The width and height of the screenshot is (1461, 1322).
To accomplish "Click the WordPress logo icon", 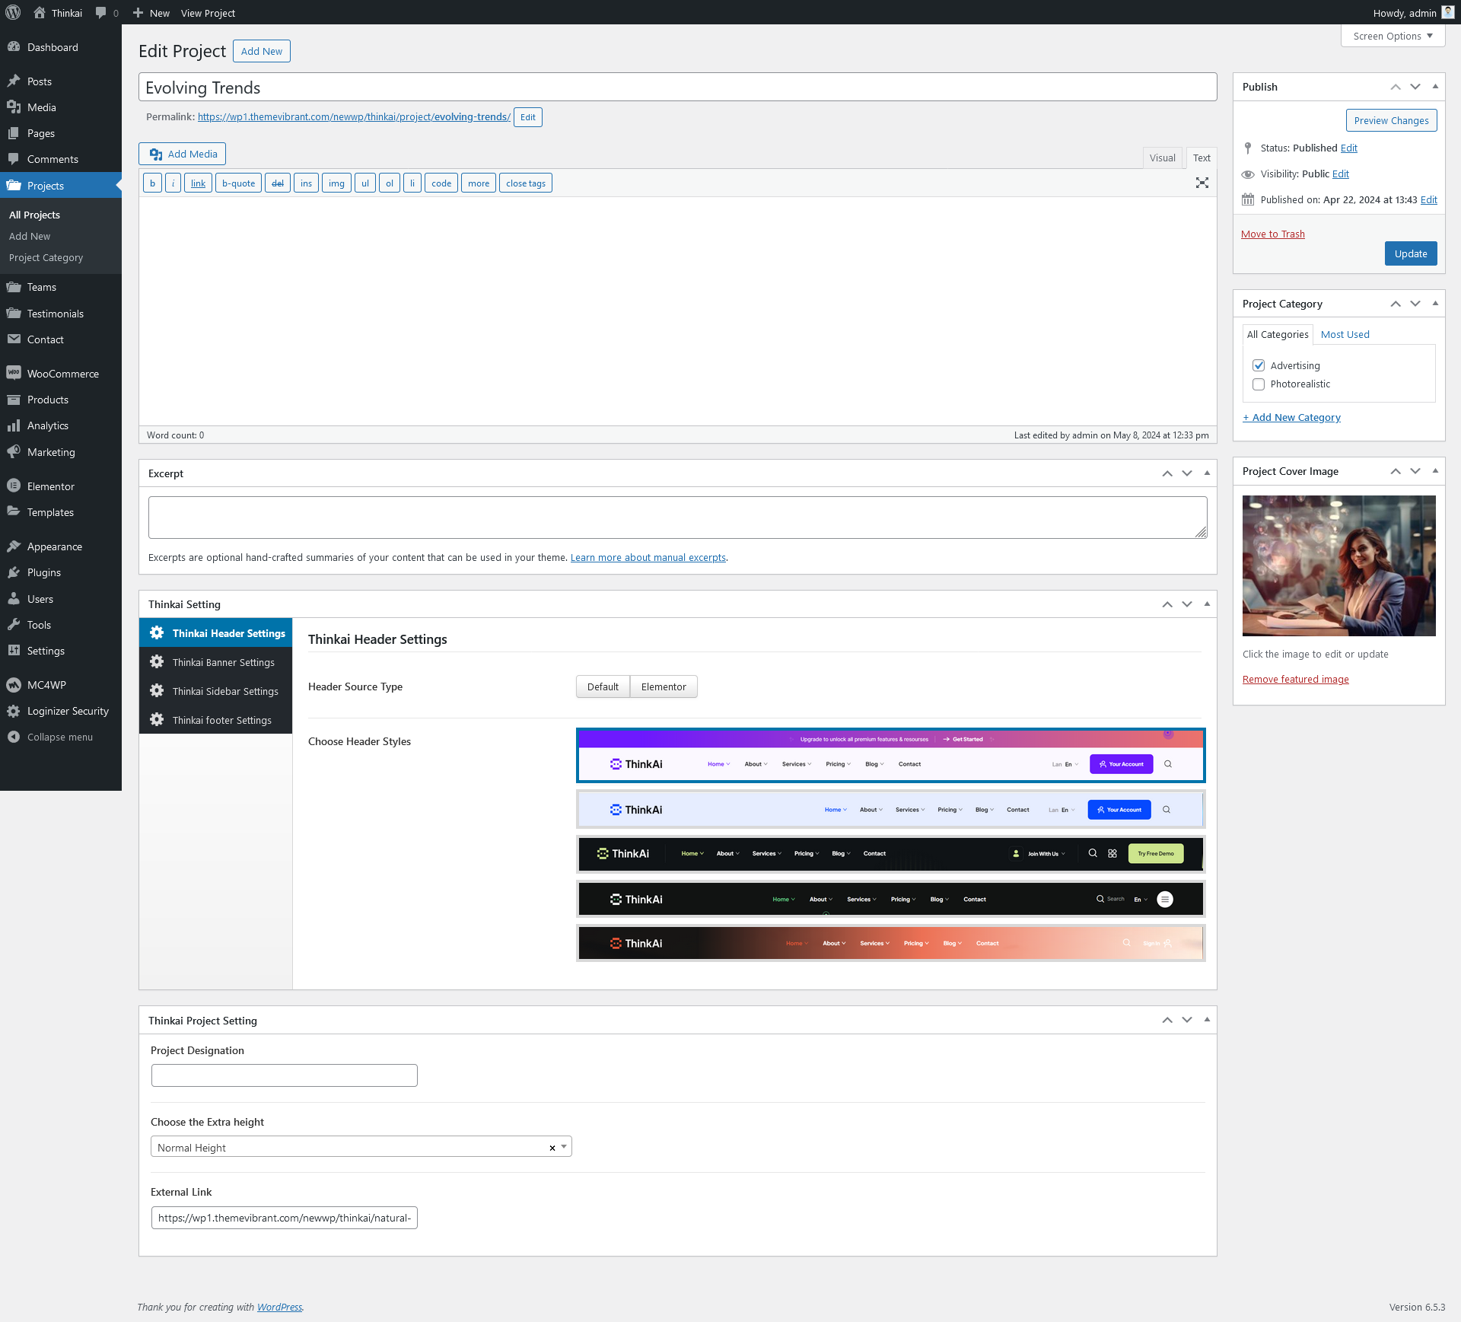I will pos(13,12).
